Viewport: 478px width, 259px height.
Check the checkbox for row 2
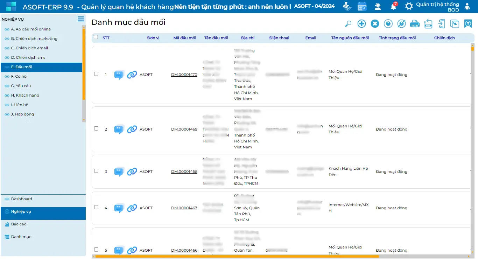[96, 128]
